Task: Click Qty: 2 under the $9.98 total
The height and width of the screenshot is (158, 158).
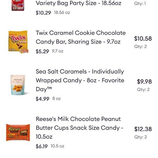Action: click(143, 90)
